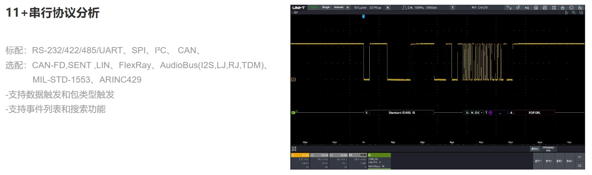This screenshot has width=592, height=175.
Task: Click the 参考 reference button
Action: tap(549, 161)
